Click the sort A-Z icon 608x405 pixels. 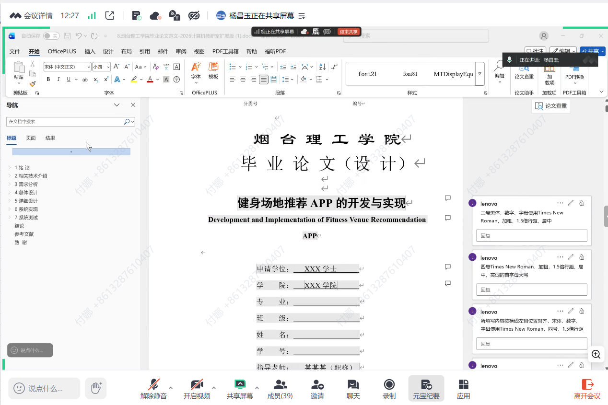click(x=322, y=67)
